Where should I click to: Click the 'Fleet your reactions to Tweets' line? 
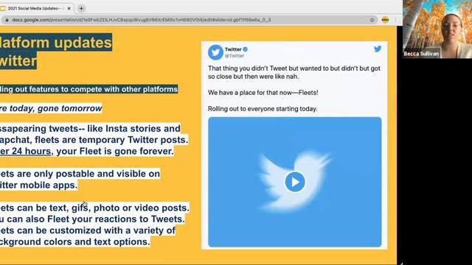pyautogui.click(x=91, y=219)
